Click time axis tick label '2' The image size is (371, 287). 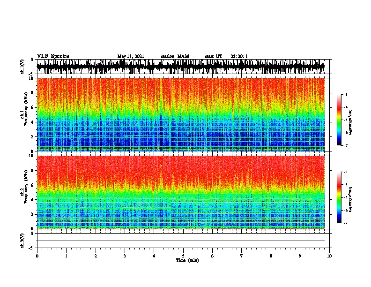pyautogui.click(x=96, y=256)
